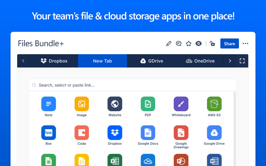Choose the Image app icon

click(81, 104)
